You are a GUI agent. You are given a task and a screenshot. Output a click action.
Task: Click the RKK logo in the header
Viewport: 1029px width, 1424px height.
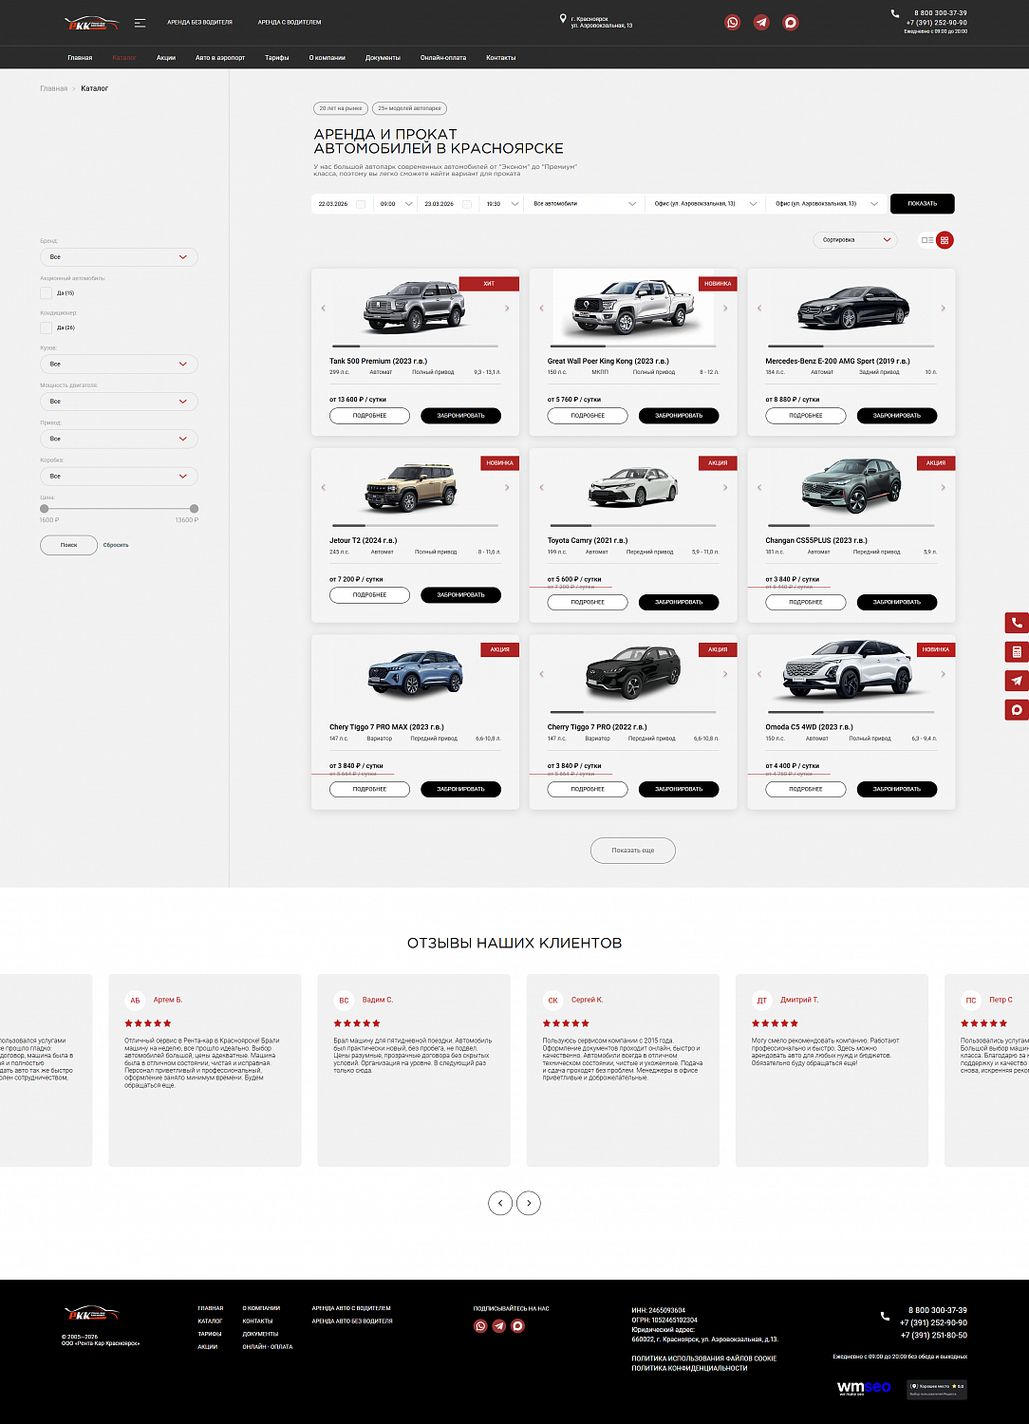(x=91, y=23)
